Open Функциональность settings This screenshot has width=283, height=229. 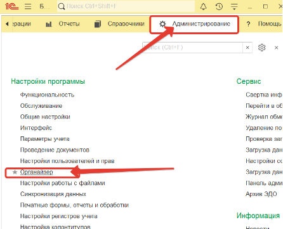point(47,95)
